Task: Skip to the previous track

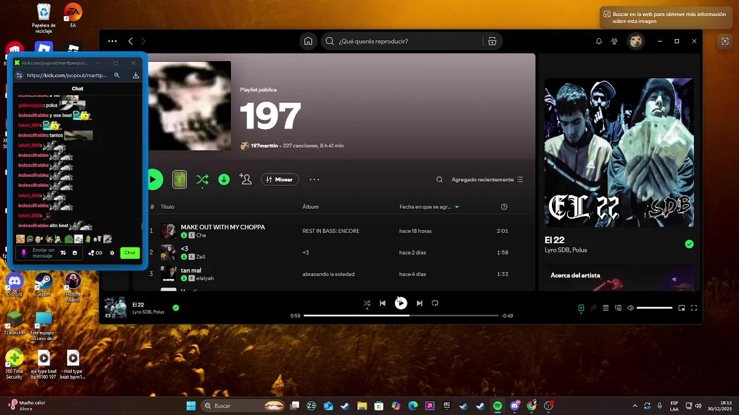Action: pyautogui.click(x=382, y=303)
